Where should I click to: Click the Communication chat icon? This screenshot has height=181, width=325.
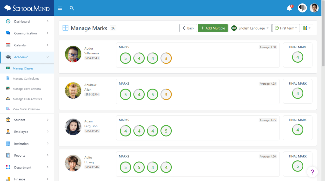click(x=8, y=33)
